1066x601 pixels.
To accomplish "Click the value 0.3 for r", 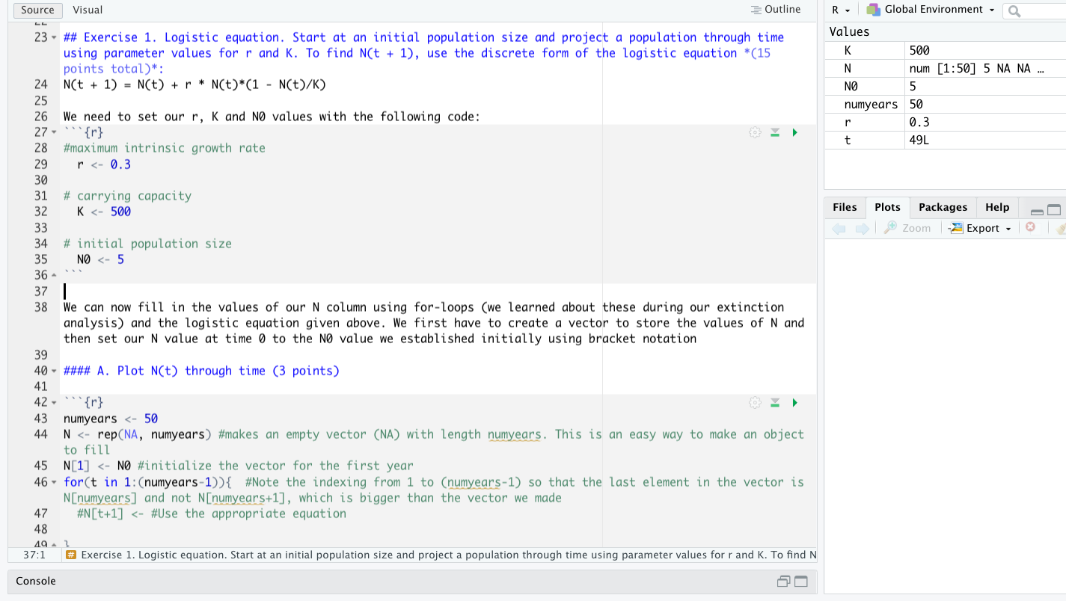I will (919, 122).
